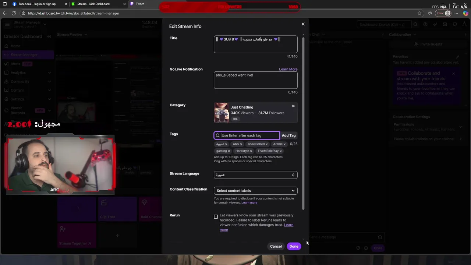Image resolution: width=471 pixels, height=265 pixels.
Task: Close the Facebook tab
Action: point(66,4)
